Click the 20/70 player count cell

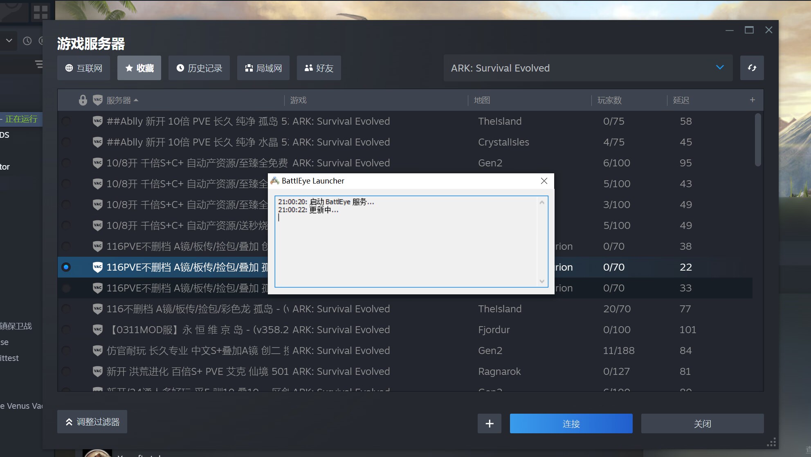coord(617,309)
